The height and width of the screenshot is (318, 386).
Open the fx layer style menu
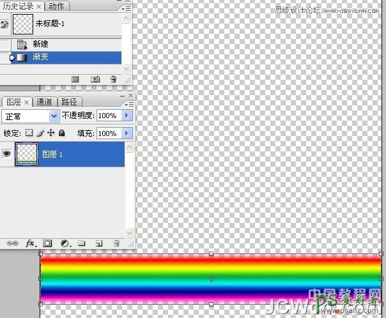[x=29, y=243]
